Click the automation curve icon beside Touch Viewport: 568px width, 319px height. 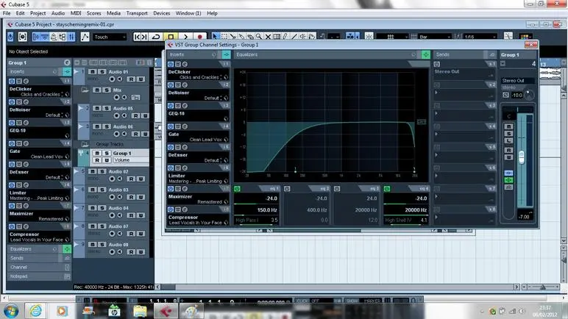pos(85,37)
